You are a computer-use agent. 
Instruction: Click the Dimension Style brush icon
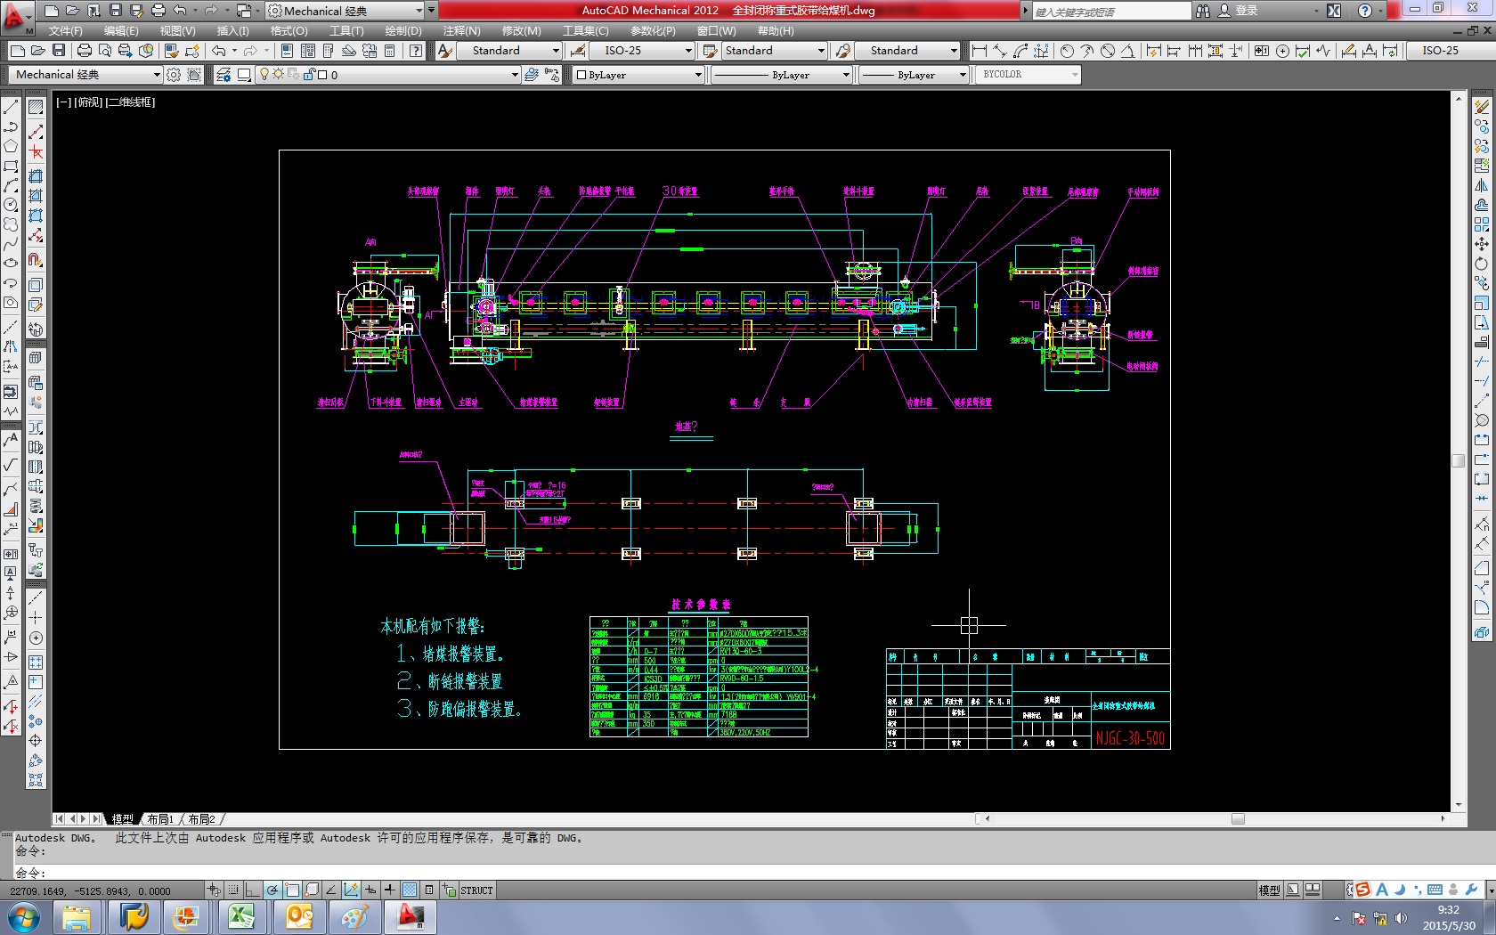click(578, 51)
